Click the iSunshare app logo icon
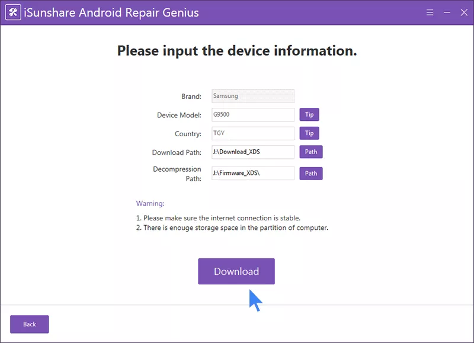 (13, 12)
